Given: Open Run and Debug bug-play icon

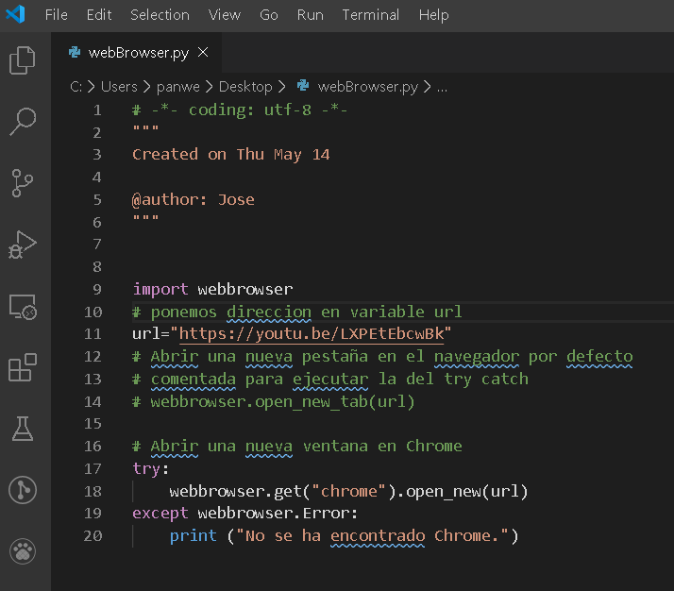Looking at the screenshot, I should [23, 245].
